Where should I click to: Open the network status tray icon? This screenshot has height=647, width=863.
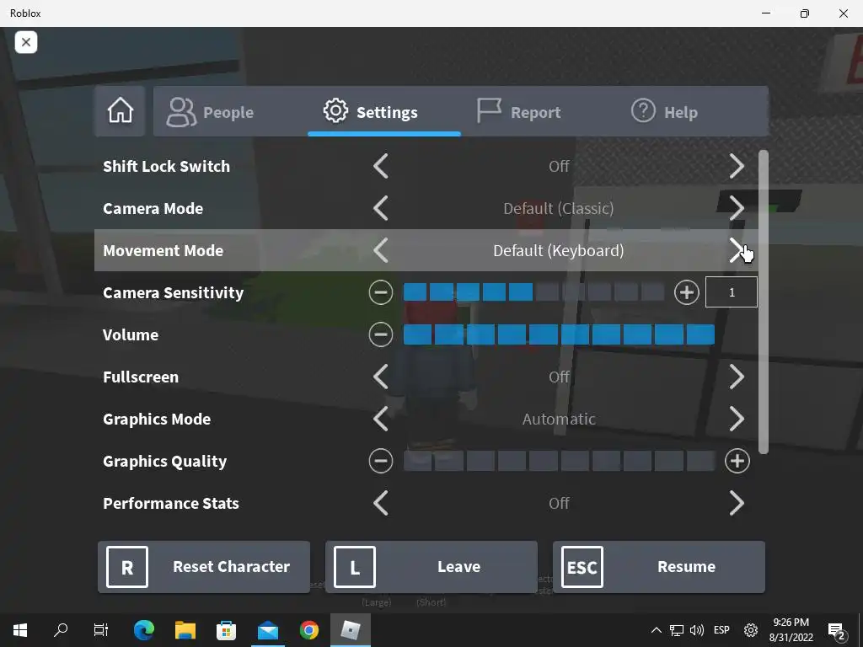[677, 630]
